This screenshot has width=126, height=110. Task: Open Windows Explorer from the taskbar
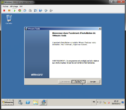pos(36,102)
